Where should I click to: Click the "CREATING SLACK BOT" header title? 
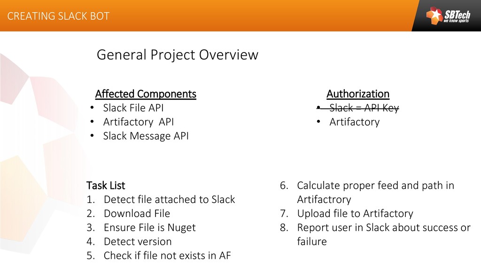tap(58, 16)
